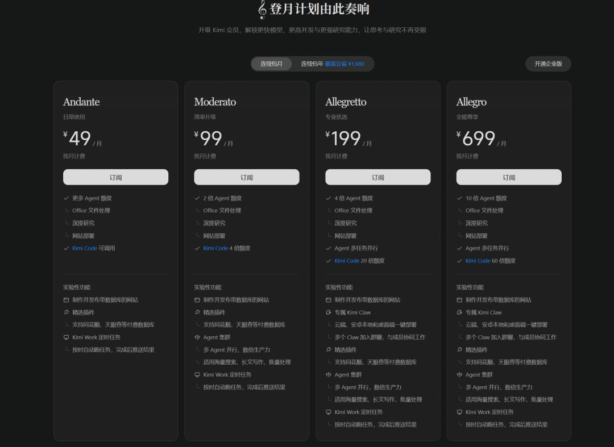The width and height of the screenshot is (614, 447).
Task: Click the Kimi Work monitor icon in the Allegretto card
Action: 329,412
